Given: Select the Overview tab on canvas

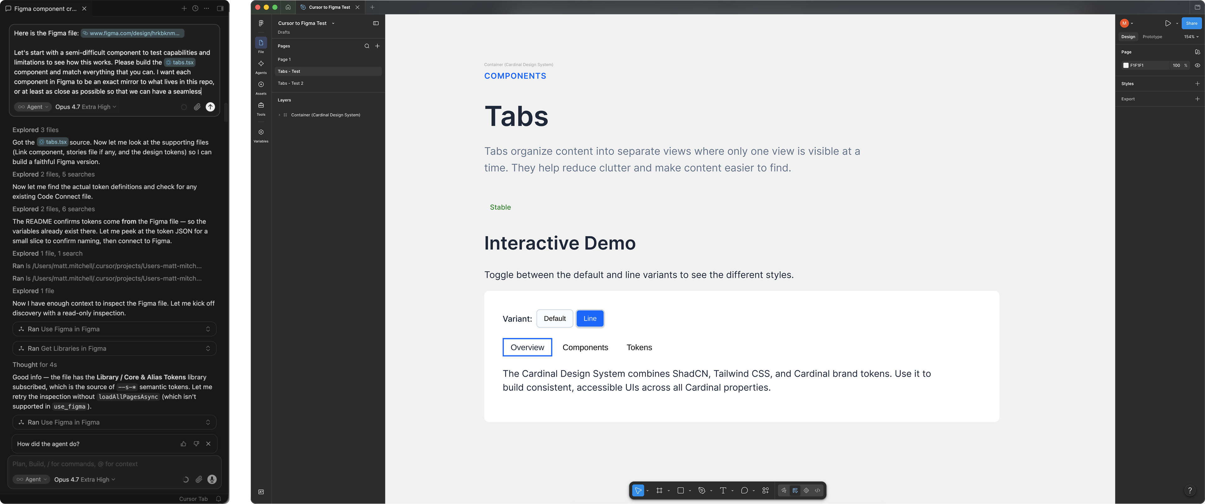Looking at the screenshot, I should coord(527,347).
